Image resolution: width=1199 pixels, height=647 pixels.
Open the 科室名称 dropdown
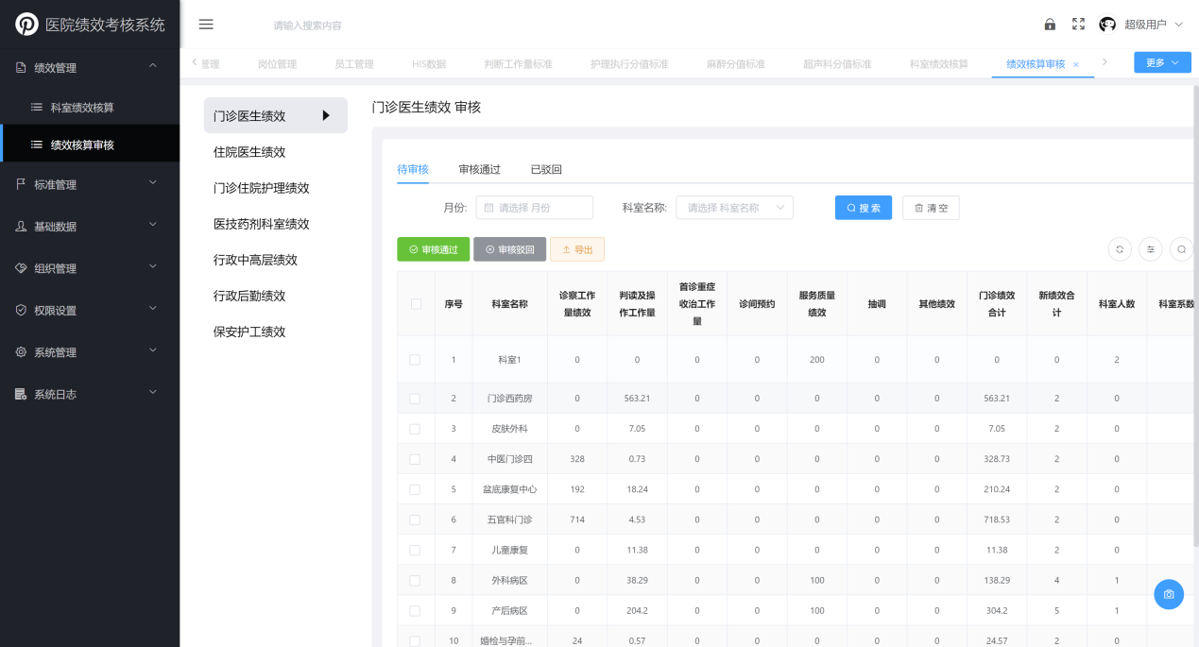click(734, 208)
